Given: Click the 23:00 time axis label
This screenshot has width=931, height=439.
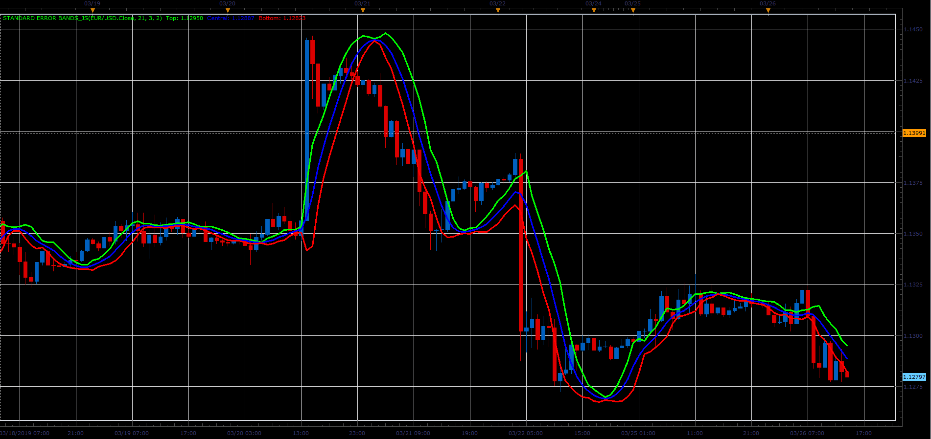Looking at the screenshot, I should (x=357, y=433).
